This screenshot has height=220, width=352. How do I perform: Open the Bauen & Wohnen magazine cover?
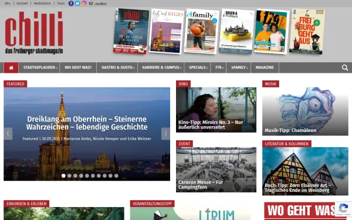click(236, 31)
